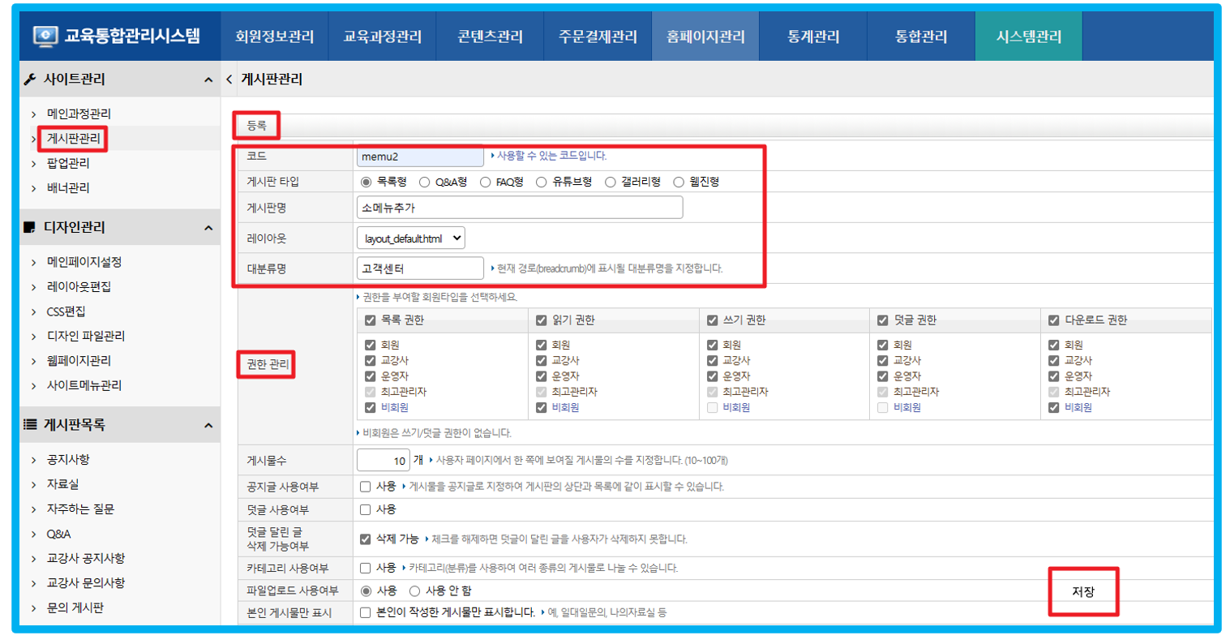Switch to the 콘텐츠관리 top menu

coord(490,36)
